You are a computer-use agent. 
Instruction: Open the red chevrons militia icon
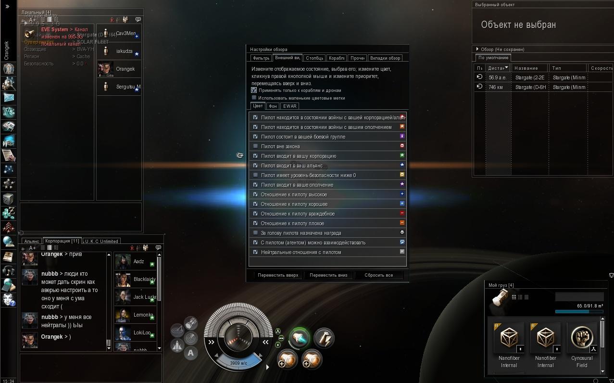[9, 227]
